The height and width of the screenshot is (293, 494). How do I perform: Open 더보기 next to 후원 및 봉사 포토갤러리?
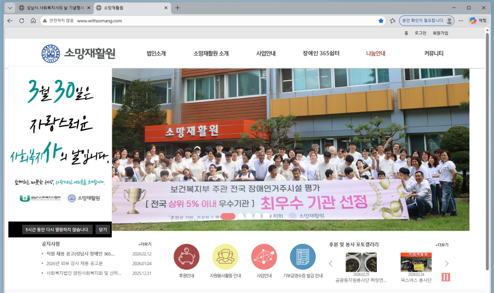point(442,245)
